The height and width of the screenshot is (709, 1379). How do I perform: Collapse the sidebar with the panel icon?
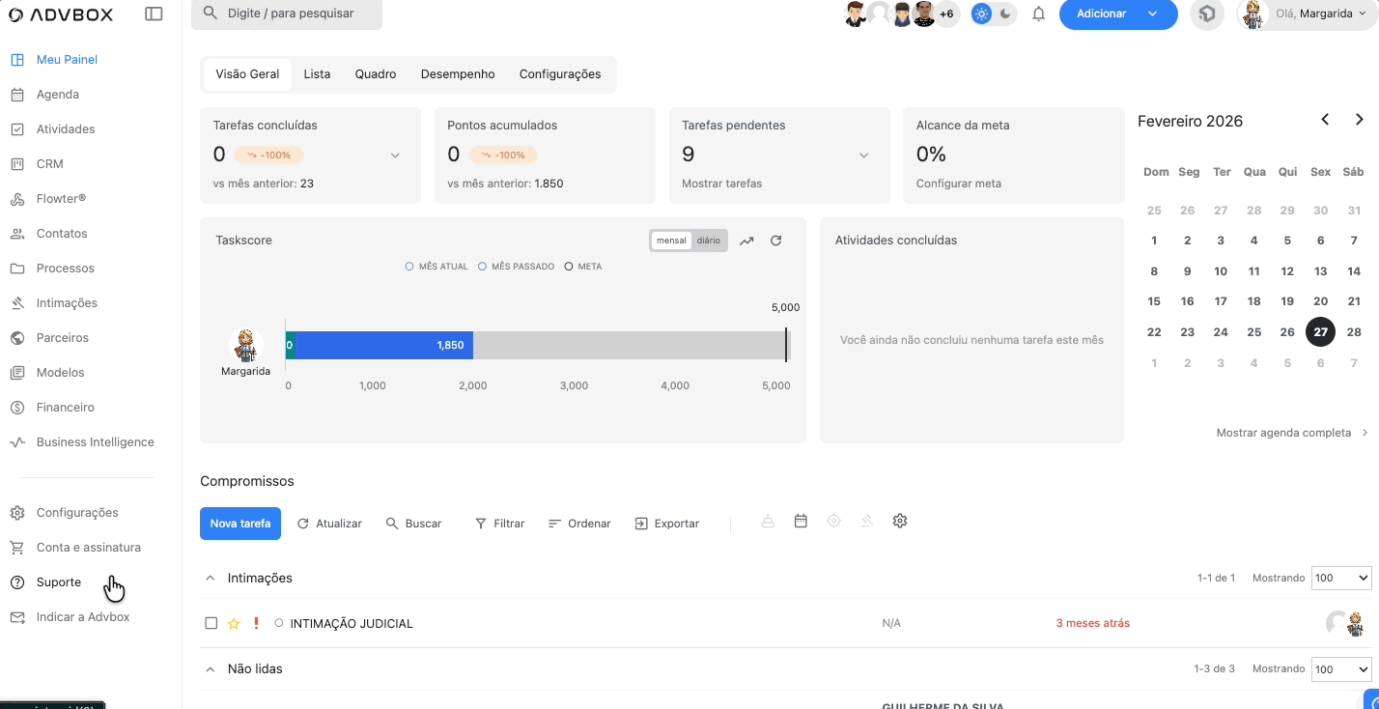(x=154, y=14)
